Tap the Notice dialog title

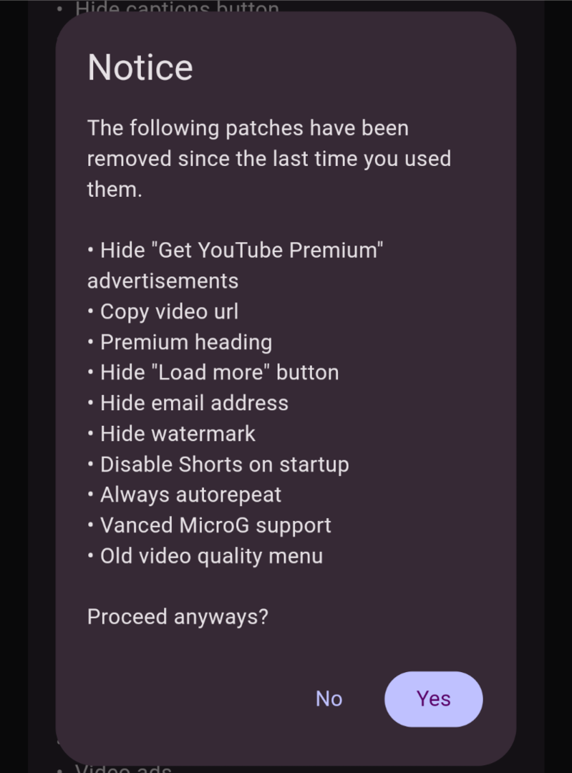(140, 68)
